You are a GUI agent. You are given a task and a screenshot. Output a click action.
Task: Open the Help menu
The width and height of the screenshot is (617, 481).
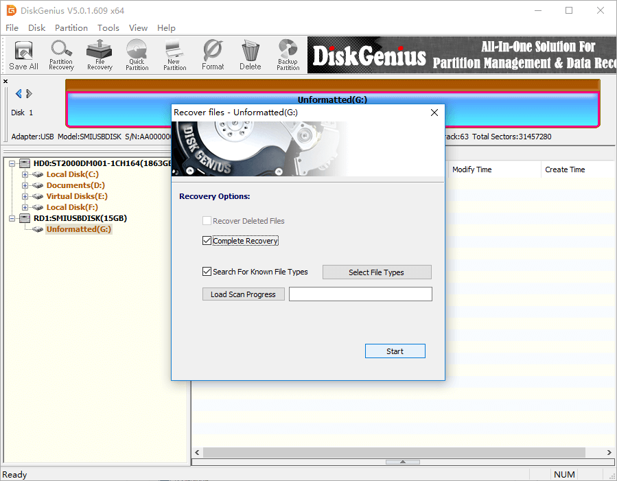click(167, 28)
